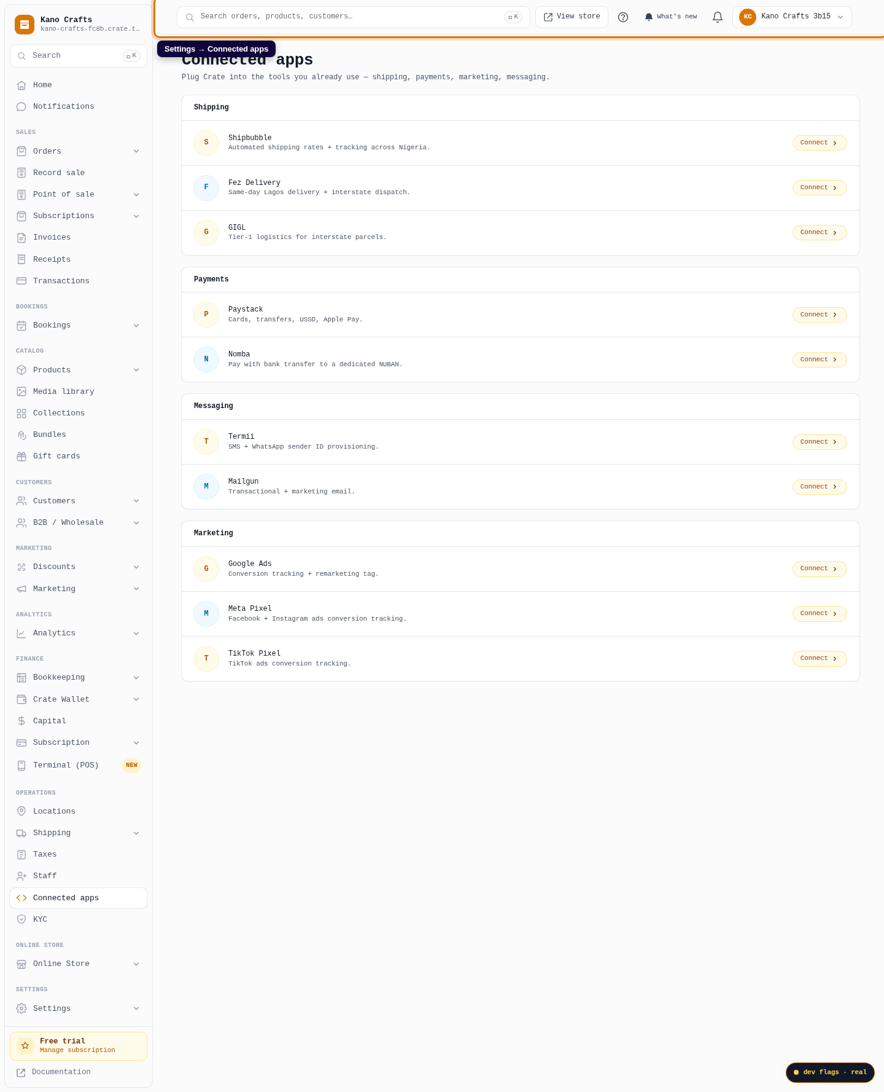Click the KC account avatar
The image size is (884, 1092).
point(748,17)
